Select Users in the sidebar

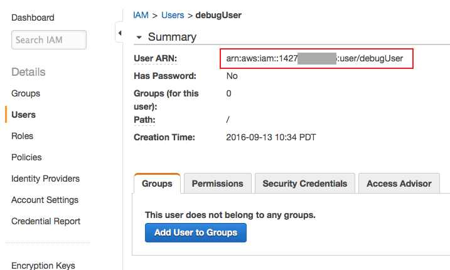24,115
